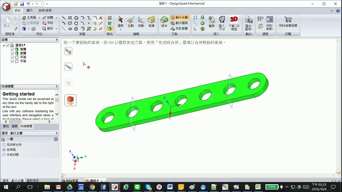The width and height of the screenshot is (342, 192).
Task: Select the sketch Line tool
Action: (64, 18)
